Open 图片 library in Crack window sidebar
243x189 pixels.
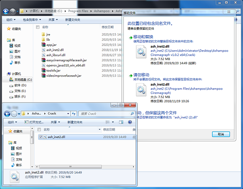pos(17,154)
